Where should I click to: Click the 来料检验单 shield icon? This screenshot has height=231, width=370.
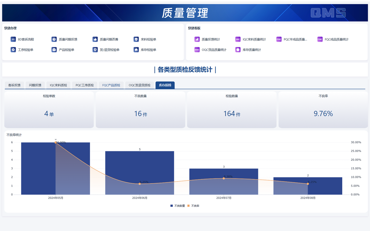tap(136, 39)
